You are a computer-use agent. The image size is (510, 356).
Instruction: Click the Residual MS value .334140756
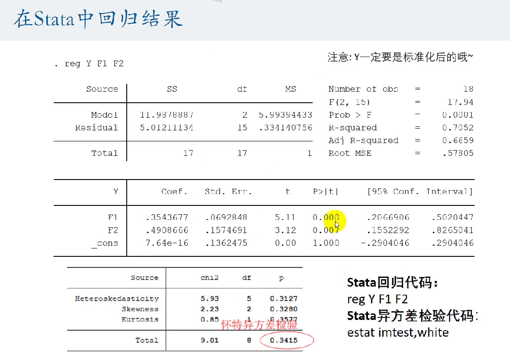(x=285, y=127)
